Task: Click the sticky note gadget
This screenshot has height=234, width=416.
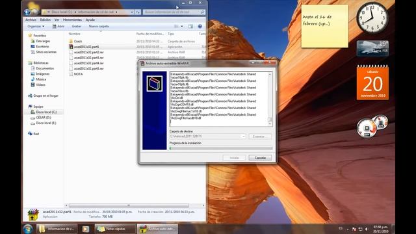Action: (324, 26)
